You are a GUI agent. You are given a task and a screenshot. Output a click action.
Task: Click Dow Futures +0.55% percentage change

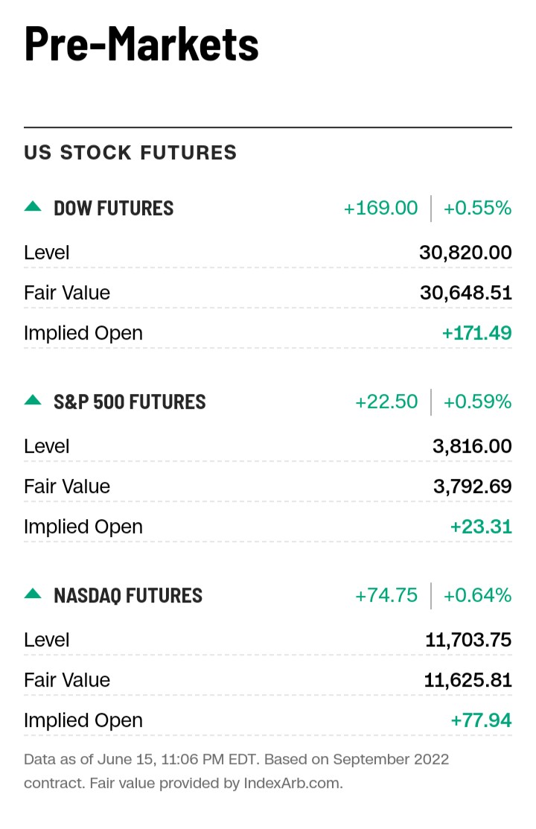tap(477, 209)
